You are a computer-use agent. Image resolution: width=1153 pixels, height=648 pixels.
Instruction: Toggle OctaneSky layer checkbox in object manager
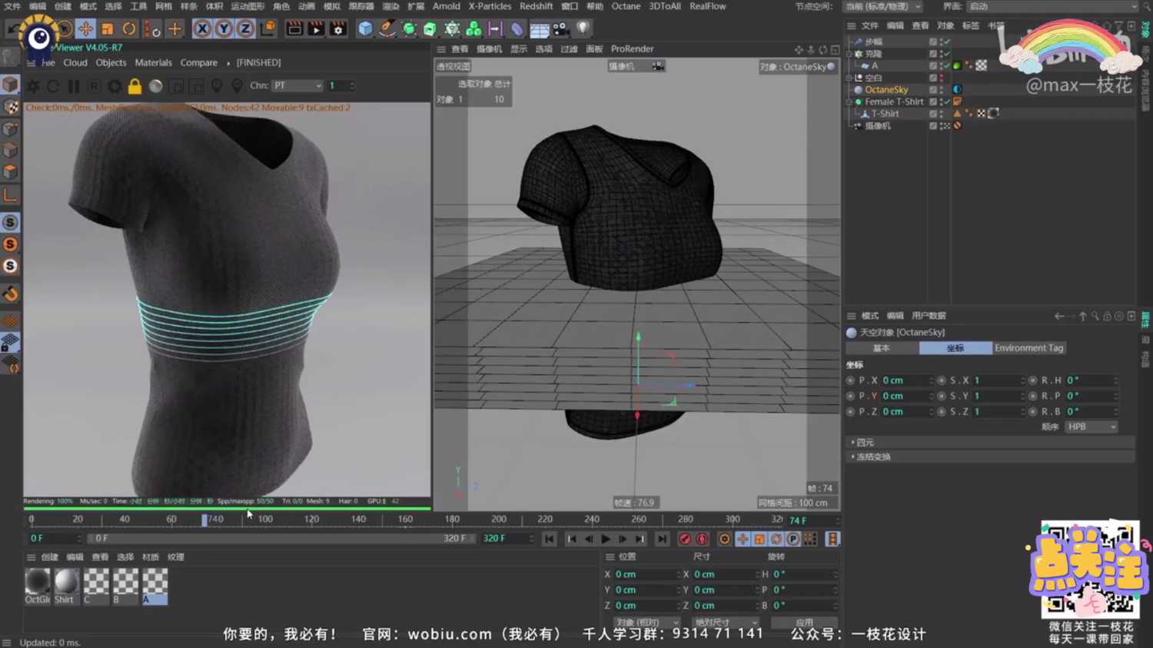[x=933, y=90]
